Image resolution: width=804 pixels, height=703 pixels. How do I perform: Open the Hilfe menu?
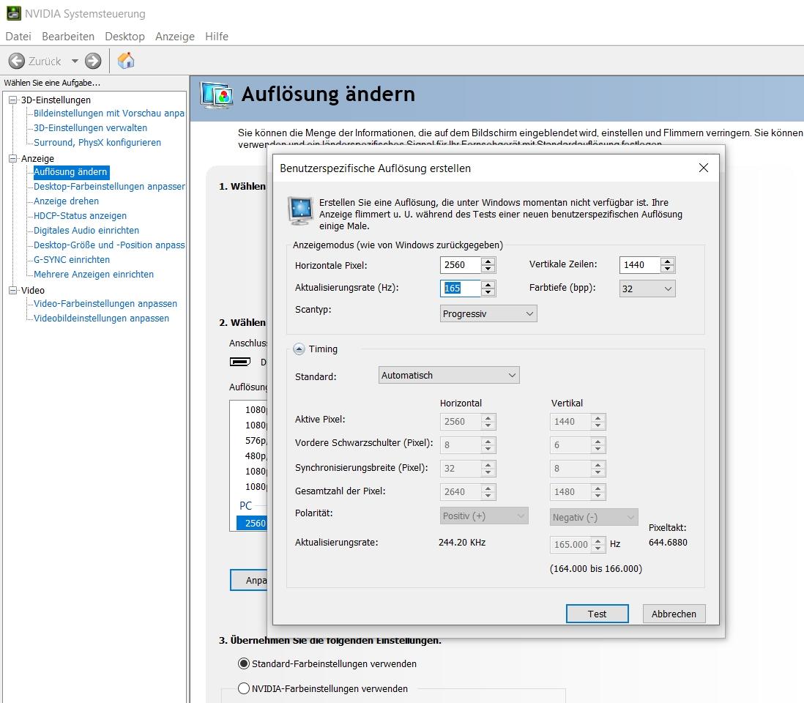217,37
